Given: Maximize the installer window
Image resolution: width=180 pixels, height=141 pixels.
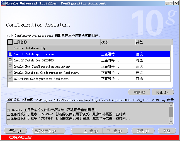Looking at the screenshot, I should [171, 3].
